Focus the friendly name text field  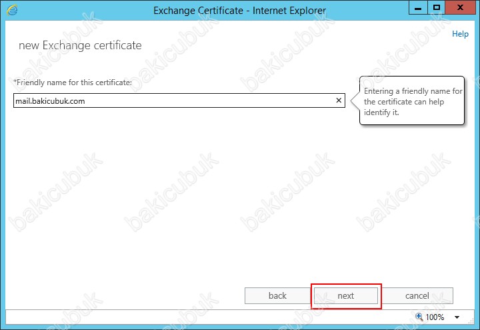(x=179, y=100)
